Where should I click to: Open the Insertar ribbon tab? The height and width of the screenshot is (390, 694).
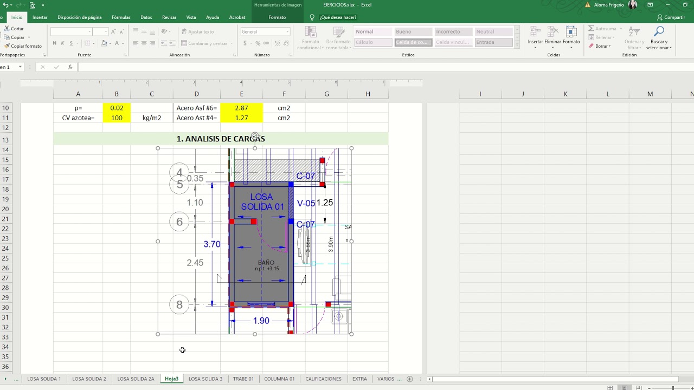tap(40, 17)
